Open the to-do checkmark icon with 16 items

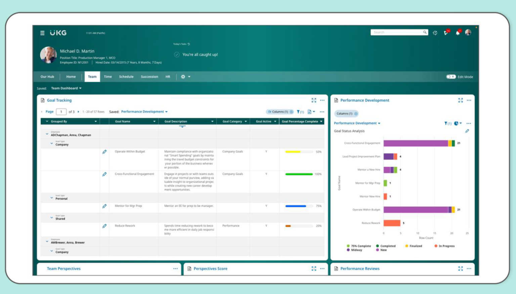coord(446,33)
